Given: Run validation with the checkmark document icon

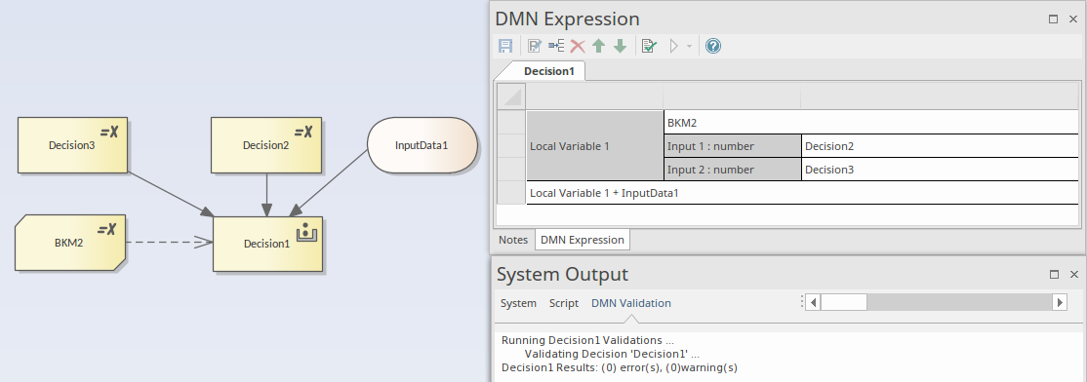Looking at the screenshot, I should [x=649, y=47].
